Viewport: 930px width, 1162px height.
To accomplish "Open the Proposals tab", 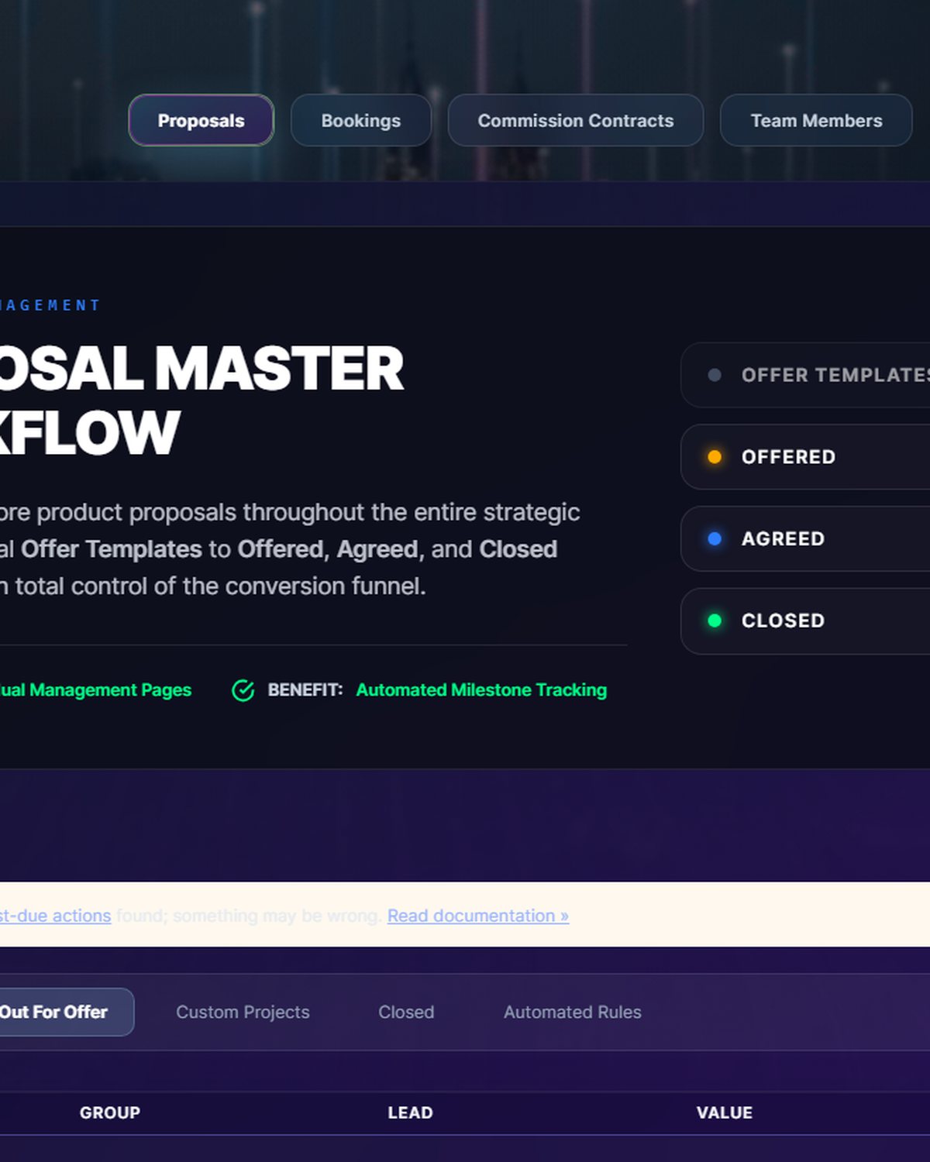I will point(201,120).
